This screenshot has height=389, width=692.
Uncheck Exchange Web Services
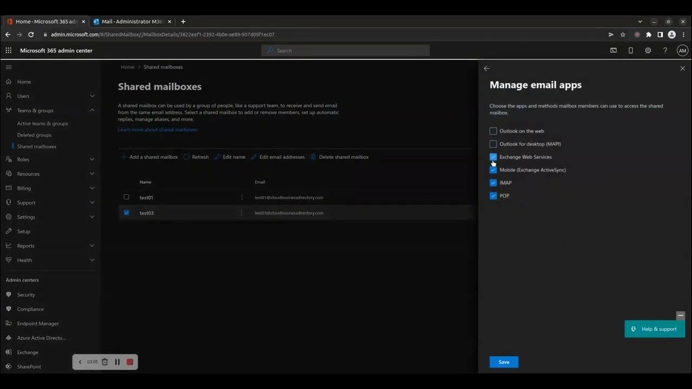click(x=493, y=157)
